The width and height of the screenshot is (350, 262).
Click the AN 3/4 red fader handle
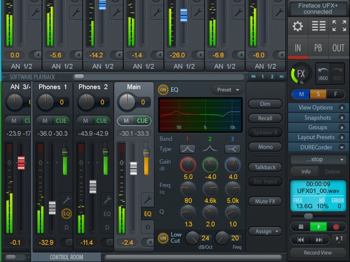tap(21, 163)
